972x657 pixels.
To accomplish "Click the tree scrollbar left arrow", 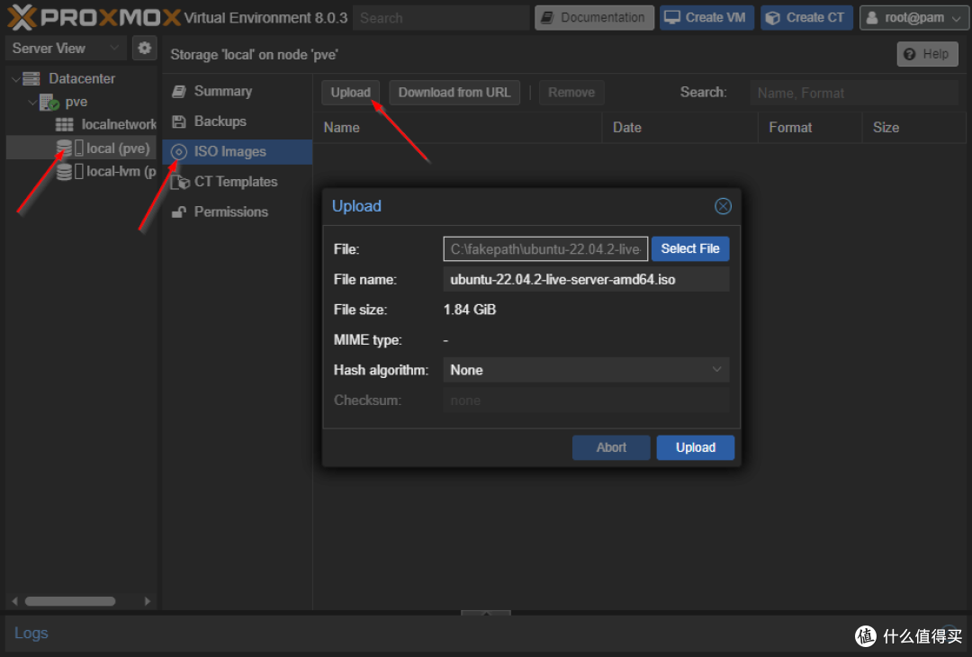I will pyautogui.click(x=15, y=601).
